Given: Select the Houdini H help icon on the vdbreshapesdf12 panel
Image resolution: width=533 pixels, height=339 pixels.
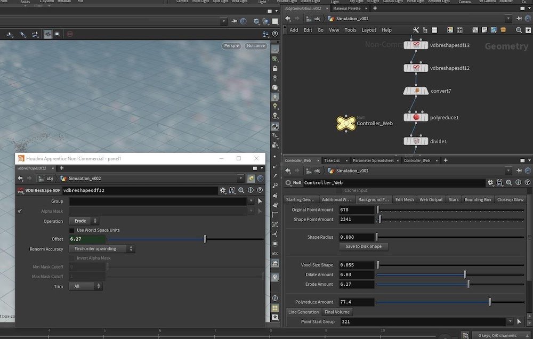Looking at the screenshot, I should click(x=232, y=190).
